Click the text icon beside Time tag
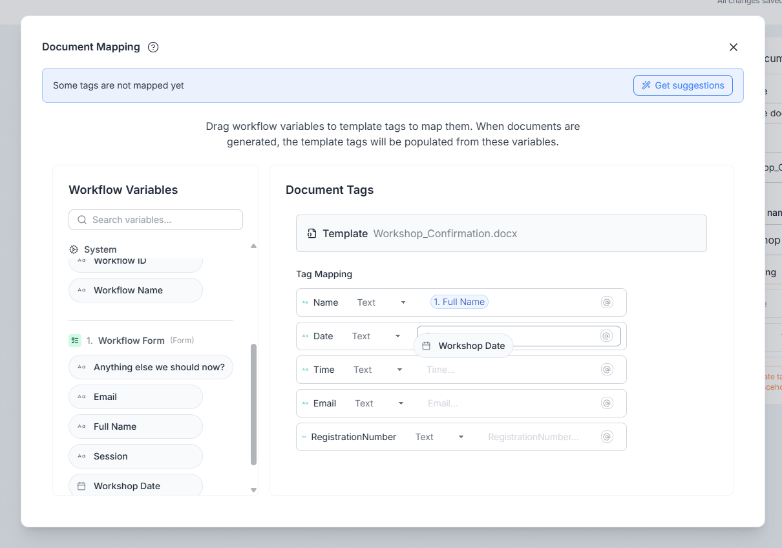Viewport: 782px width, 548px height. click(x=305, y=370)
